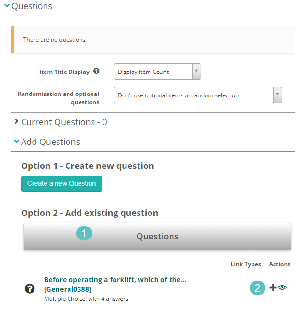The height and width of the screenshot is (310, 298).
Task: Click the numbered marker 1 badge
Action: click(84, 234)
